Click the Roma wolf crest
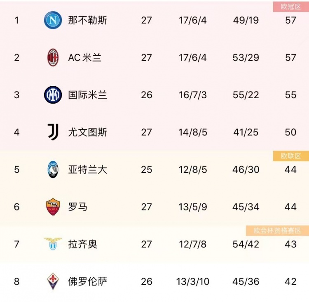This screenshot has height=302, width=309. (53, 207)
